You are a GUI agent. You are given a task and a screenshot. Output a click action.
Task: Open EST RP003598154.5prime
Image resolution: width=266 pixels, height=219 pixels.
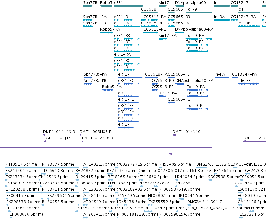pos(179,214)
